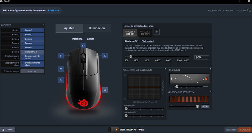Click the Deceleración slider handle
The height and width of the screenshot is (133, 252).
click(x=126, y=116)
